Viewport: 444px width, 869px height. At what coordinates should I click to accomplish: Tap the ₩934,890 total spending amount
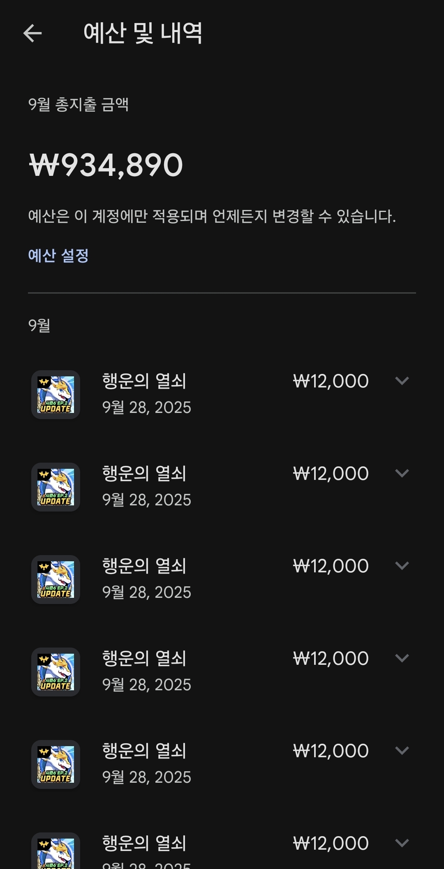(106, 165)
